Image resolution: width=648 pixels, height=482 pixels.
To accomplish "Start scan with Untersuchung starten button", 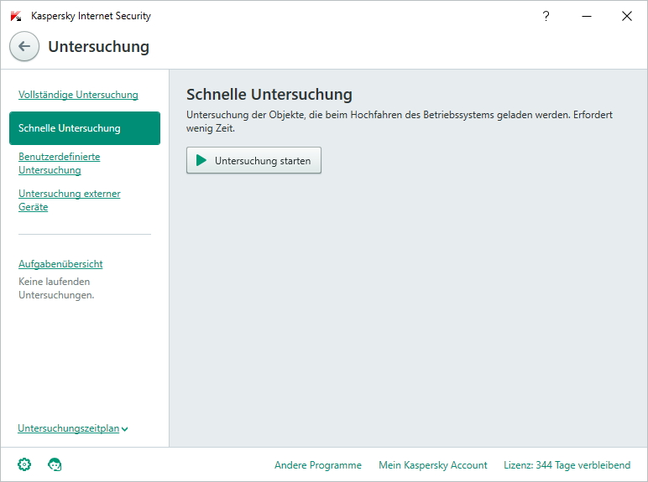I will pos(253,160).
